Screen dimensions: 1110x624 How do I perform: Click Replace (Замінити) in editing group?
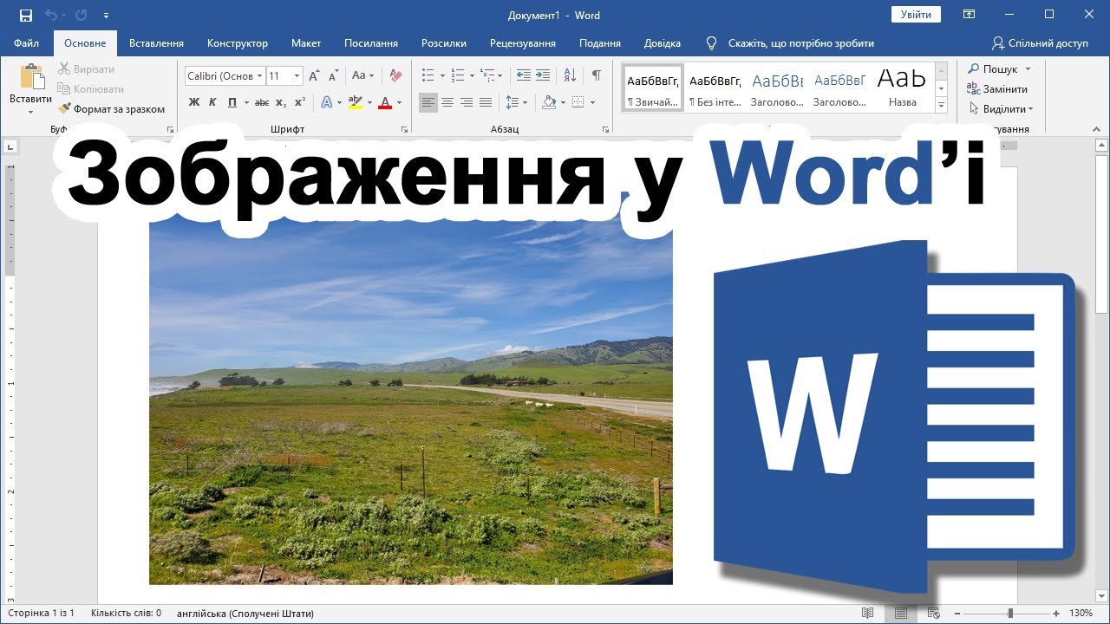pyautogui.click(x=997, y=89)
